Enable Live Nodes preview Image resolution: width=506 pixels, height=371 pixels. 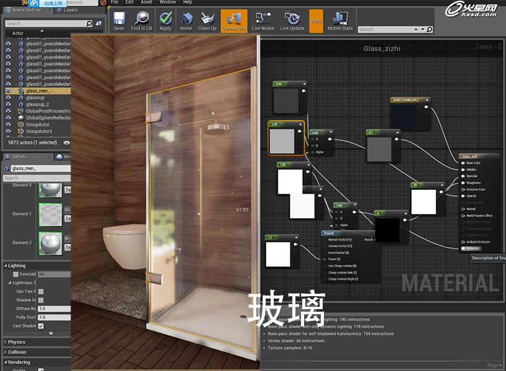point(263,20)
